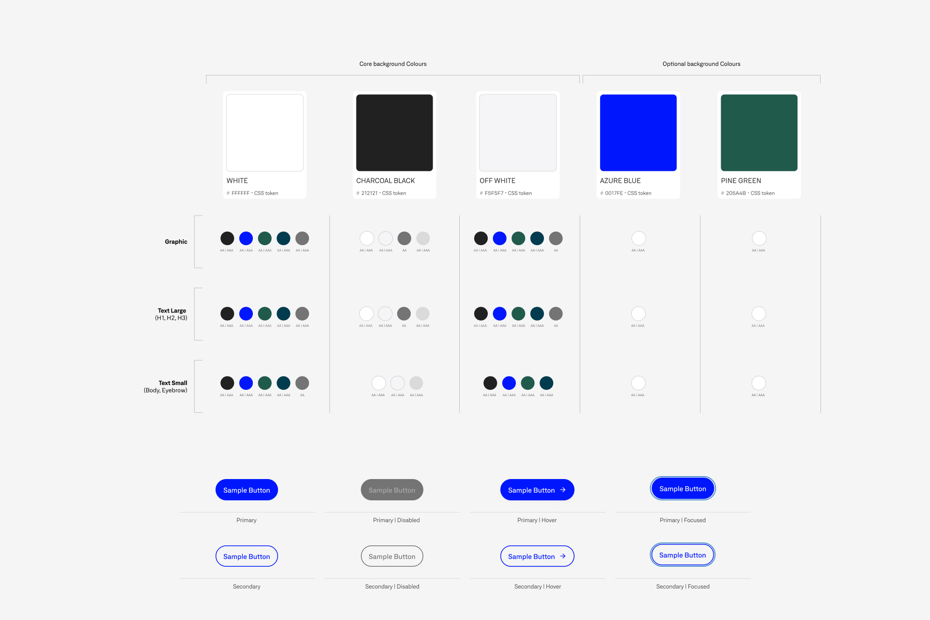Pick grey dot in White column Text Large row

(302, 313)
